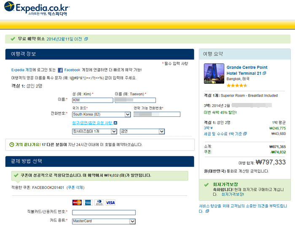Open Grande Centre Point Hotel Terminal 21 link
This screenshot has height=227, width=295.
(247, 70)
